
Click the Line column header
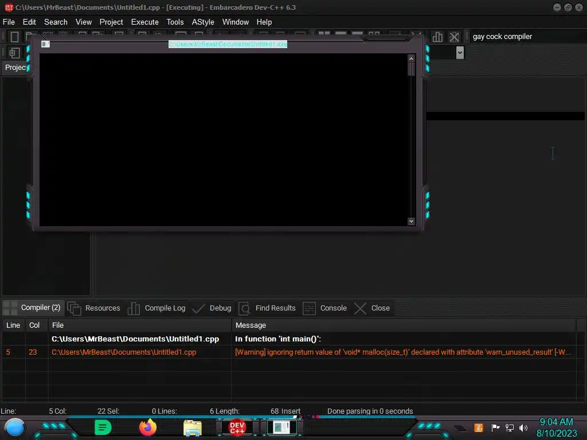click(x=13, y=325)
